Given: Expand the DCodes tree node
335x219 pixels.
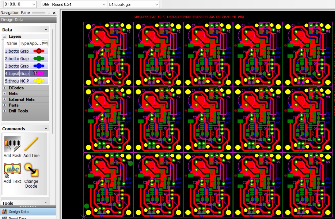Looking at the screenshot, I should [5, 88].
